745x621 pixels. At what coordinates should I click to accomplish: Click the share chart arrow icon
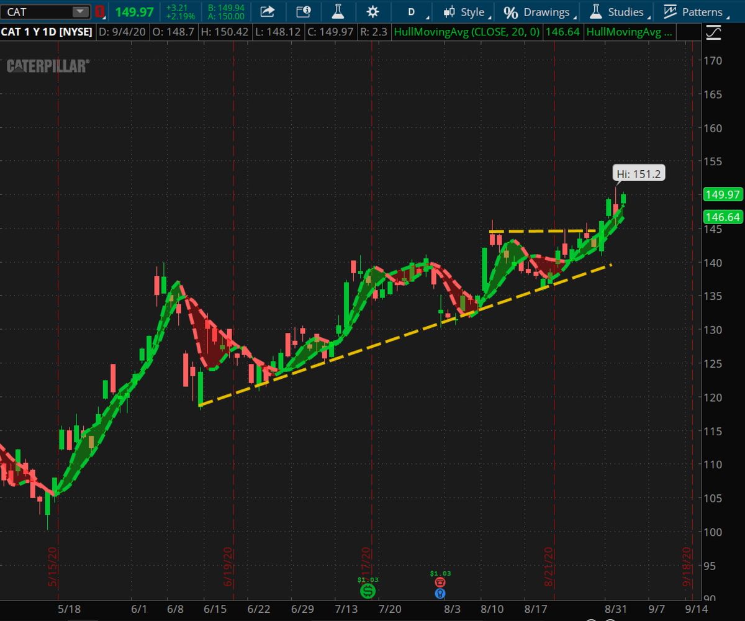tap(267, 12)
